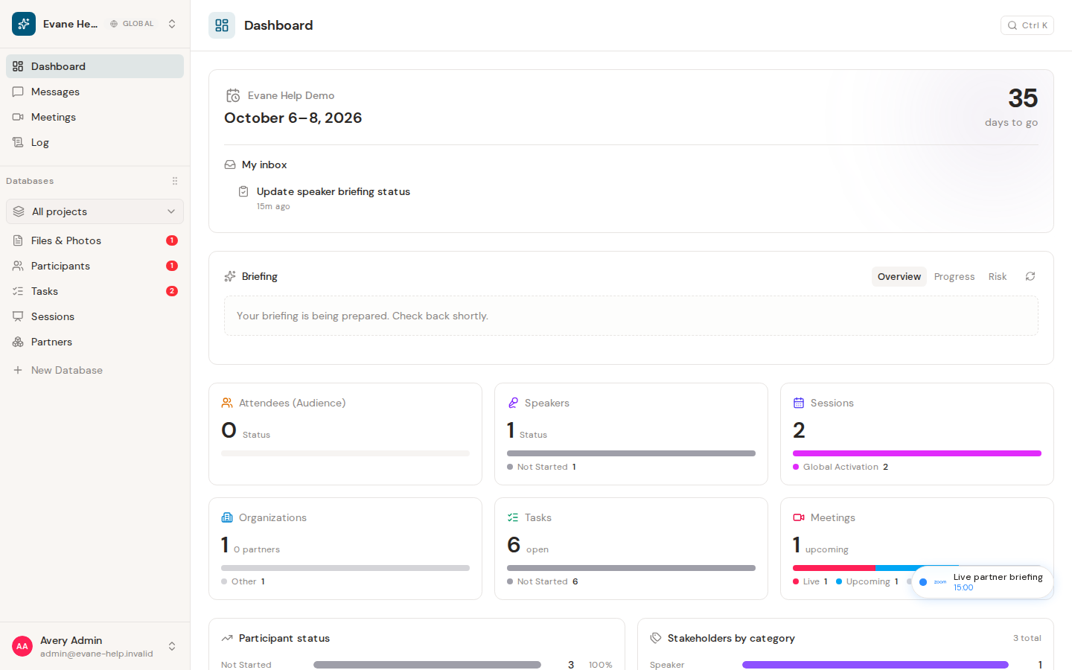Click the Sessions Global Activation magenta bar

coord(917,453)
